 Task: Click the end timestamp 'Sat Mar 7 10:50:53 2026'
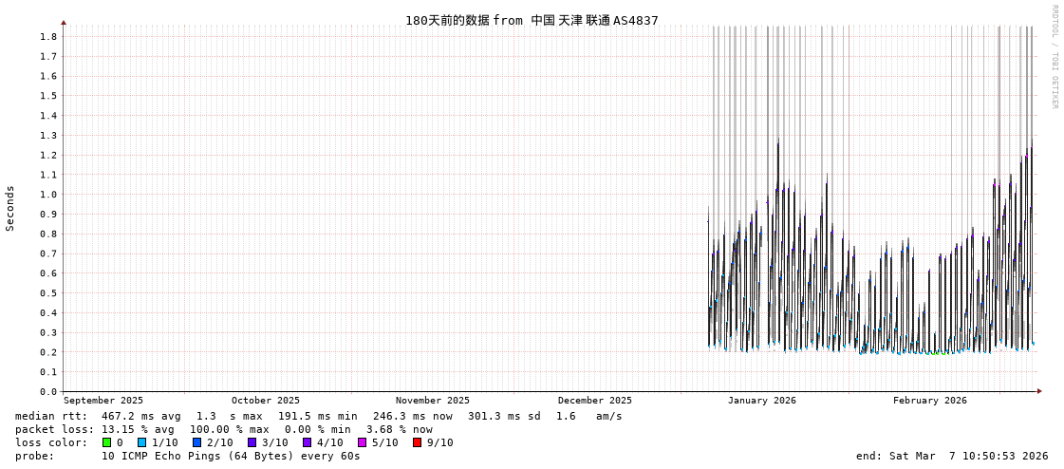(969, 456)
